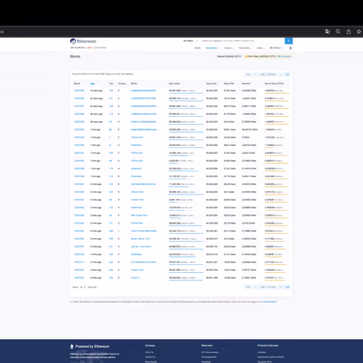Image resolution: width=363 pixels, height=363 pixels.
Task: Open the first block number in table
Action: tap(79, 91)
